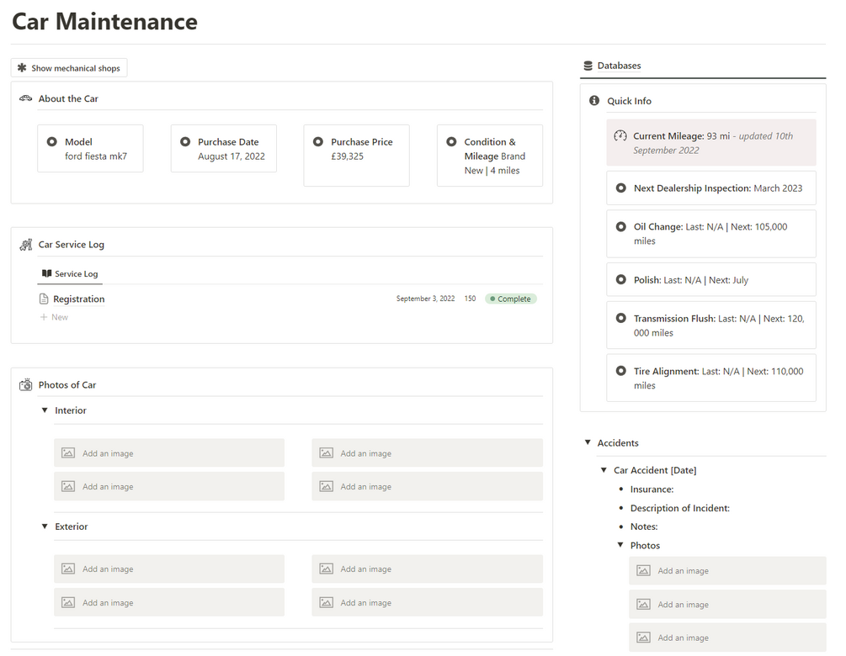Click the page icon beside Registration entry
The width and height of the screenshot is (846, 656).
pyautogui.click(x=45, y=299)
